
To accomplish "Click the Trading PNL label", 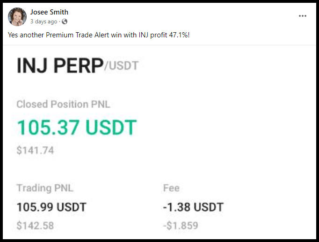I will [45, 188].
